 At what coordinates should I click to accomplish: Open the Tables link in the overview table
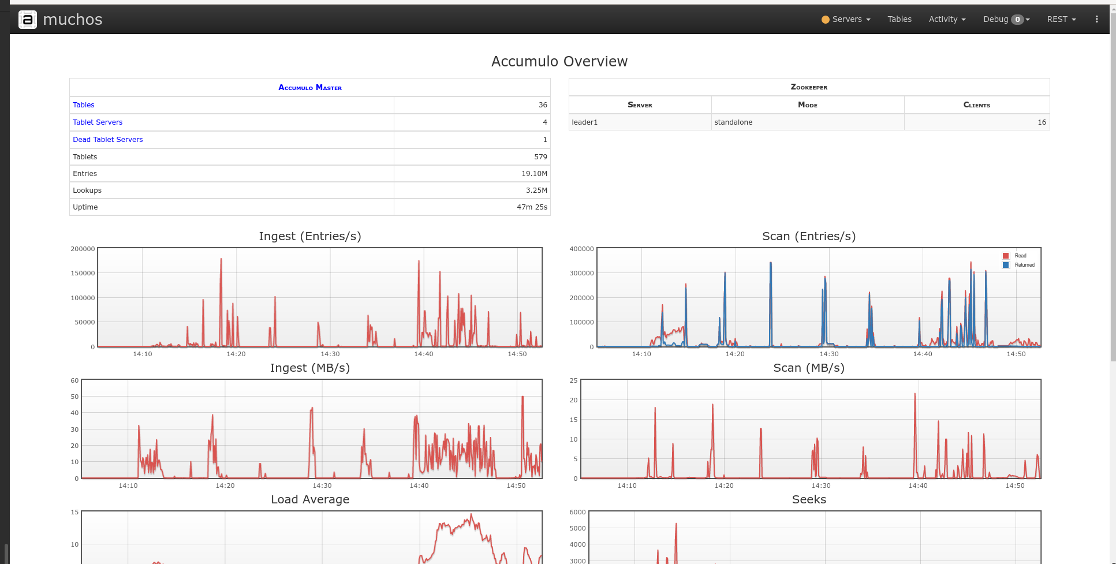83,104
